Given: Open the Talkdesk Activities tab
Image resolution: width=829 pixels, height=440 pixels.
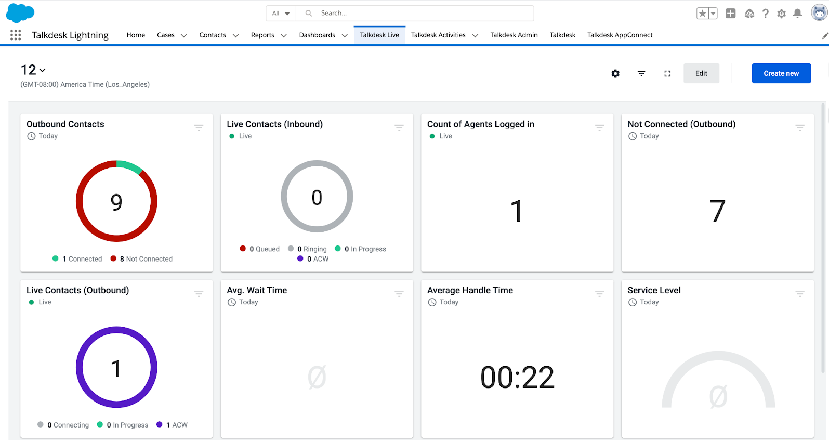Looking at the screenshot, I should click(x=438, y=35).
